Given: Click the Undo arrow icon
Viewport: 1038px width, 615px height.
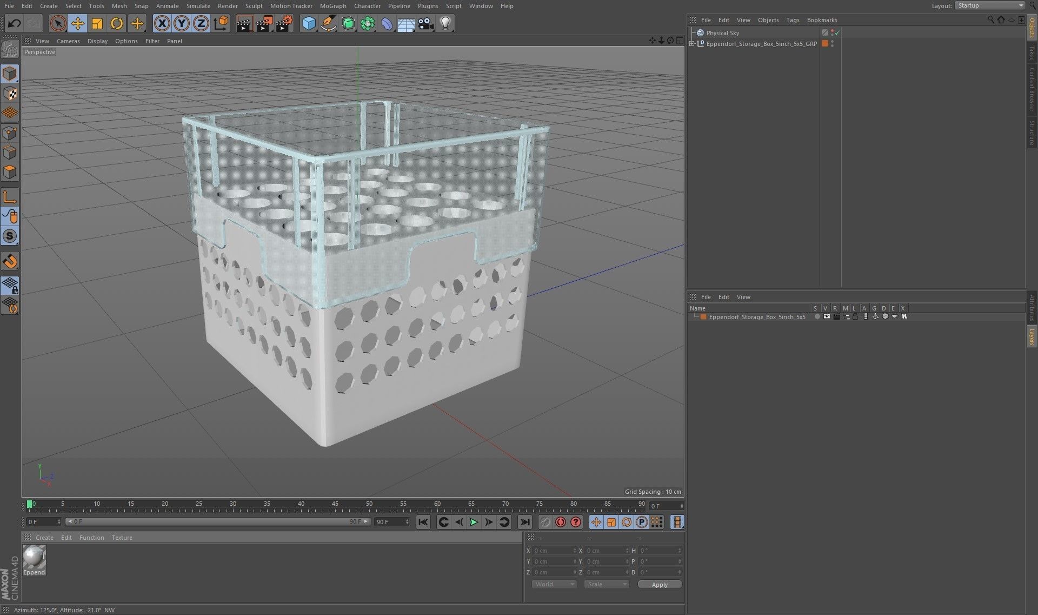Looking at the screenshot, I should pos(15,23).
